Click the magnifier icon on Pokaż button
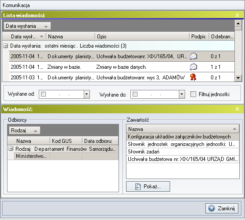Viewport: 245px width, 220px height. (x=138, y=186)
